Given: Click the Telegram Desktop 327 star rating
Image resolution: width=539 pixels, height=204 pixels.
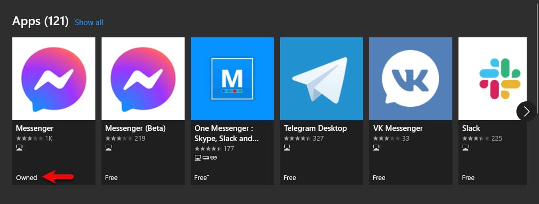Looking at the screenshot, I should pyautogui.click(x=304, y=139).
